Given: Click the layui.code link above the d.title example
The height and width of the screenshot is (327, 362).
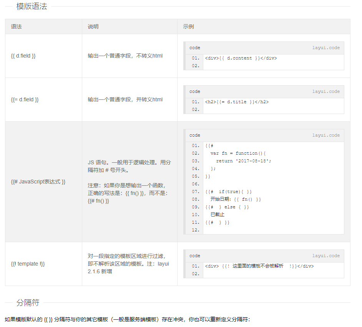Looking at the screenshot, I should pyautogui.click(x=326, y=92).
